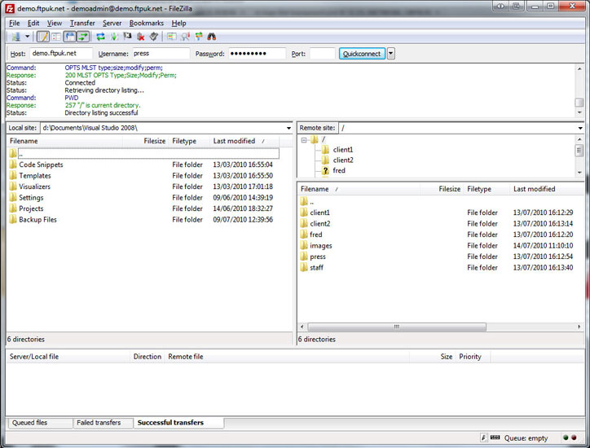This screenshot has width=590, height=448.
Task: Switch to the Queued files tab
Action: tap(40, 424)
